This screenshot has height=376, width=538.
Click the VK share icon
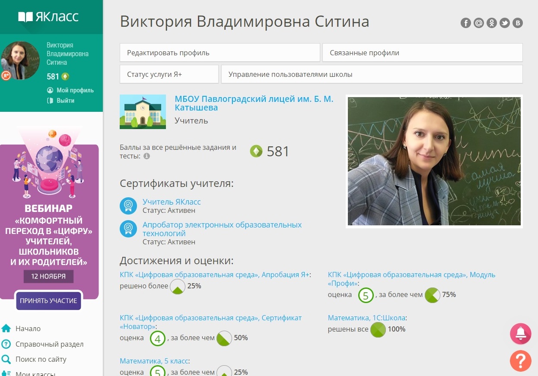[518, 23]
